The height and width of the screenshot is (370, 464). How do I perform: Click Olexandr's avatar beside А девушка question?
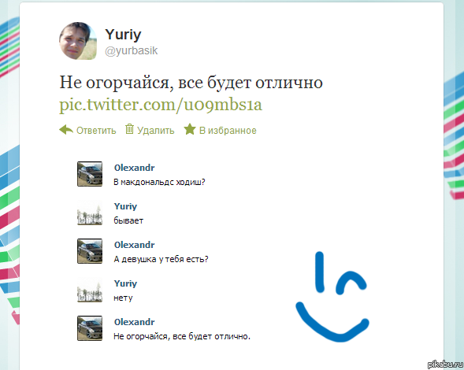coord(90,251)
